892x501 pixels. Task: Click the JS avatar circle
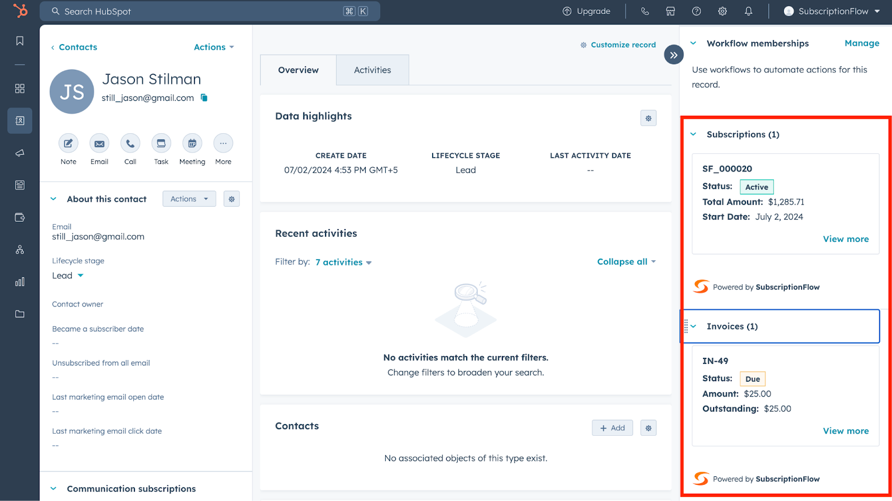72,92
